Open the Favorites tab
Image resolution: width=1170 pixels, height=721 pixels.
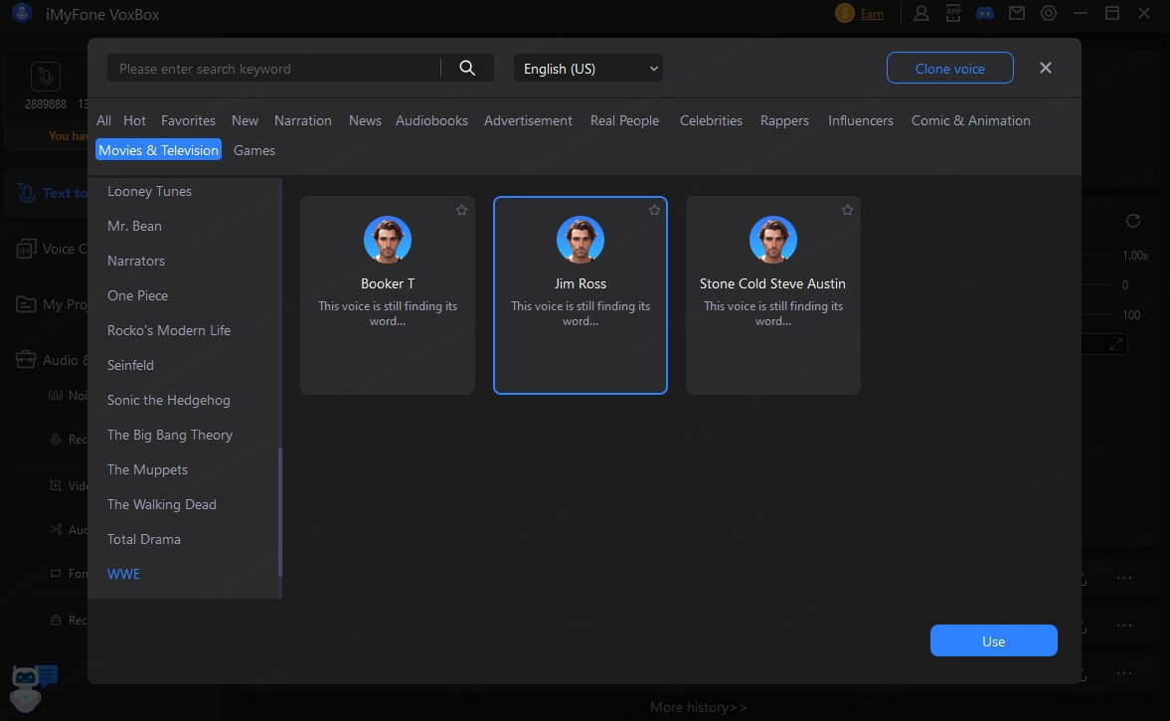point(188,120)
